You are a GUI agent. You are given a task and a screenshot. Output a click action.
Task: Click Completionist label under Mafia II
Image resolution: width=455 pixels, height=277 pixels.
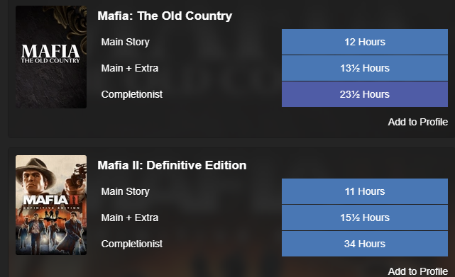tap(132, 244)
